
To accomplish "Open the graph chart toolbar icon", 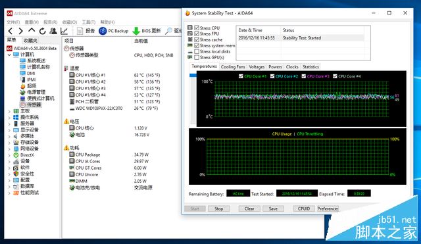I will tap(64, 31).
